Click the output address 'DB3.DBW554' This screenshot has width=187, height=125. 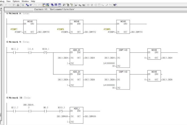137,32
